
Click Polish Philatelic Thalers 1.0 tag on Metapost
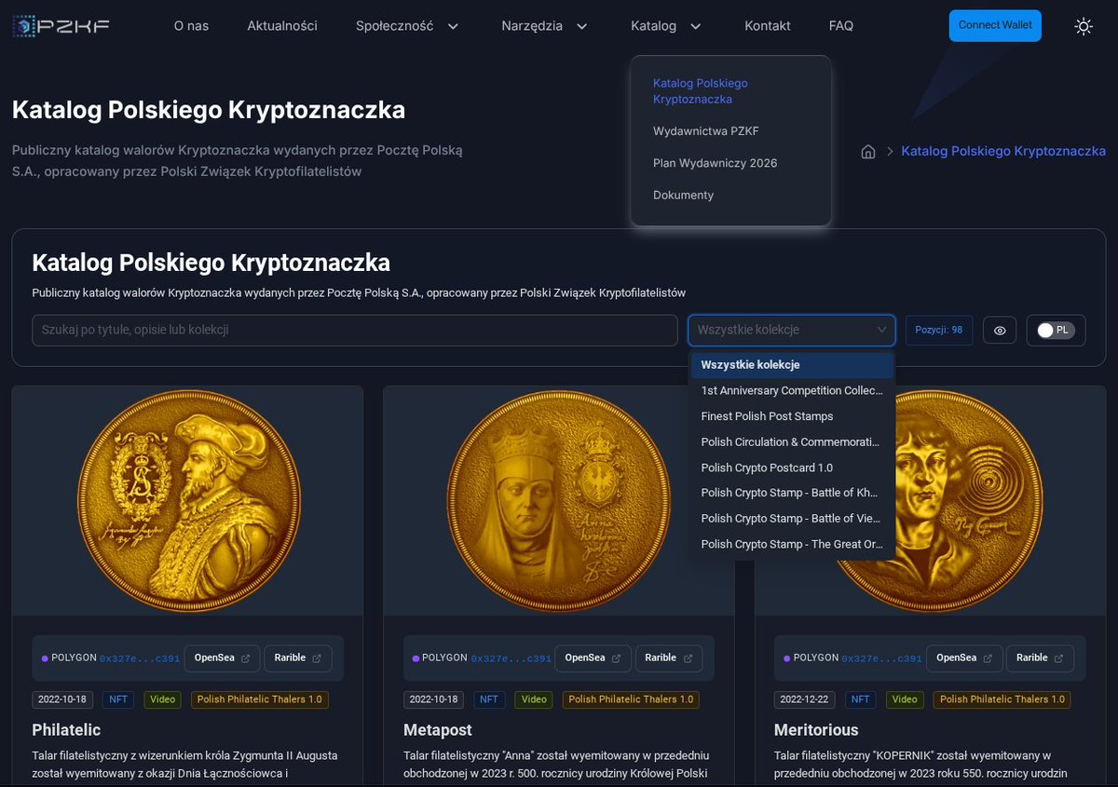tap(631, 699)
